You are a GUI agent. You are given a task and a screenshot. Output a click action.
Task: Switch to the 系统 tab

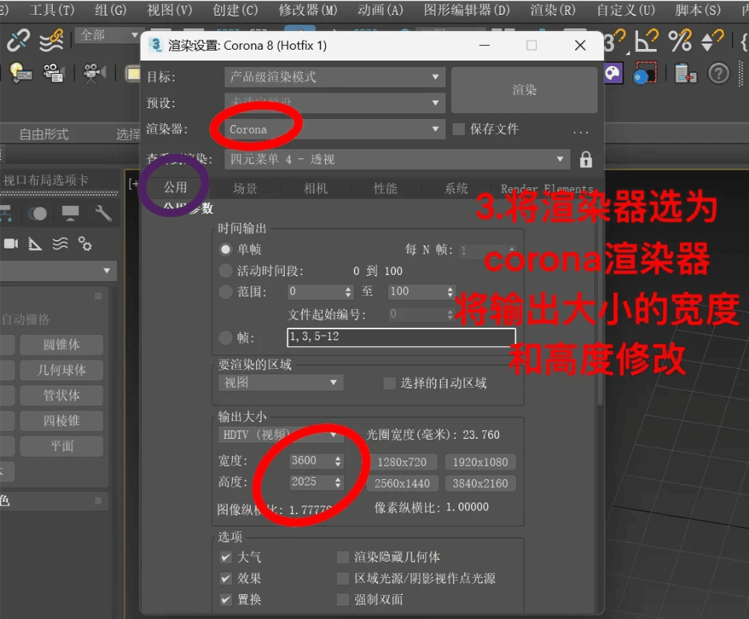tap(456, 188)
